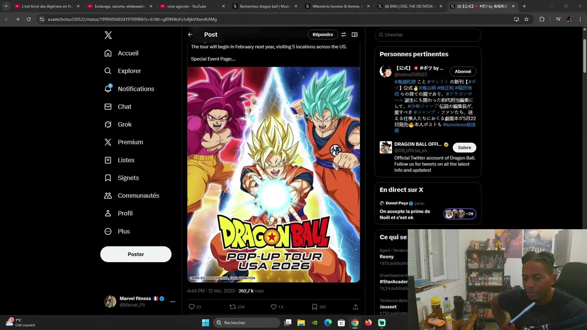Screen dimensions: 587x330
Task: Open the browser extensions puzzle icon
Action: tap(542, 19)
